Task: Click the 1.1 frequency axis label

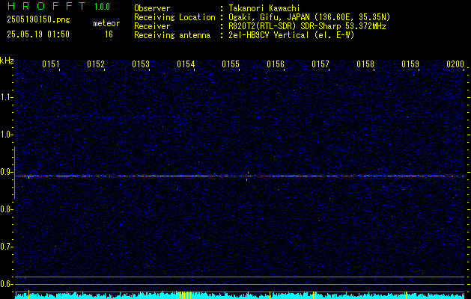Action: (5, 97)
